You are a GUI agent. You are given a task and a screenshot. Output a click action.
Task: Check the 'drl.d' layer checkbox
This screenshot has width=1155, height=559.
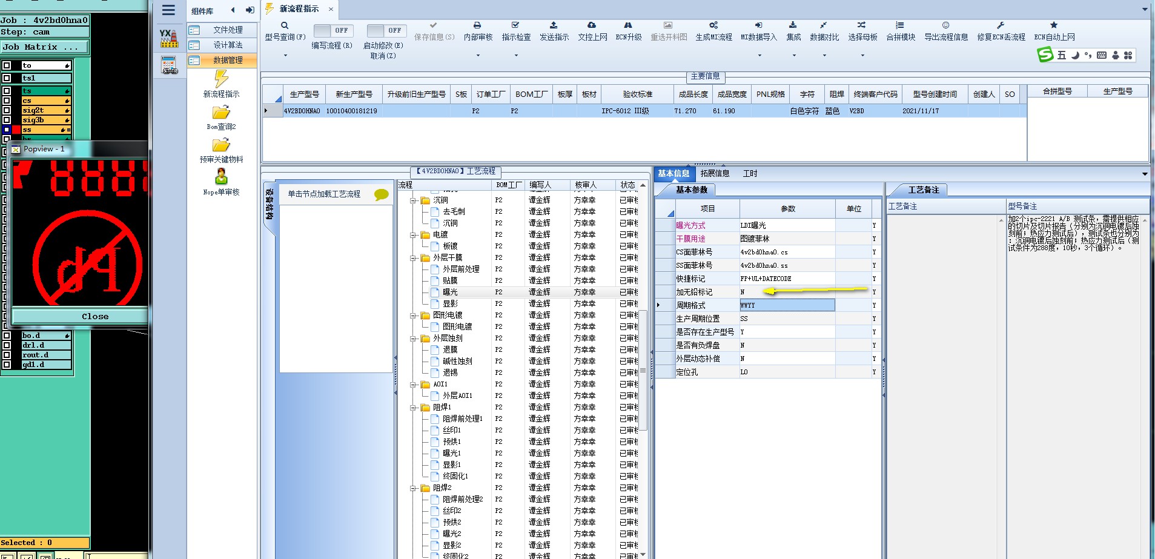pyautogui.click(x=7, y=345)
